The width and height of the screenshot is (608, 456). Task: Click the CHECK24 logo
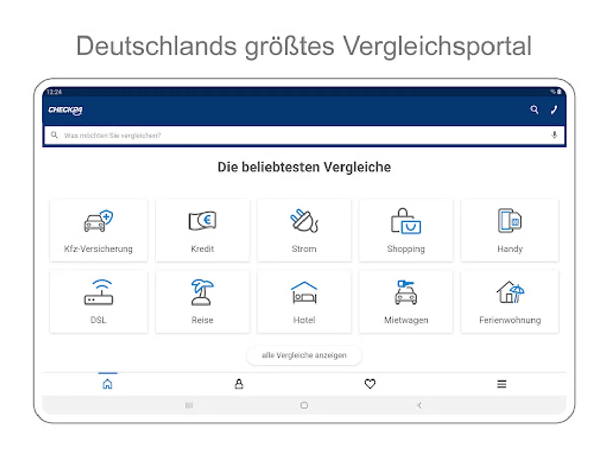pos(65,110)
